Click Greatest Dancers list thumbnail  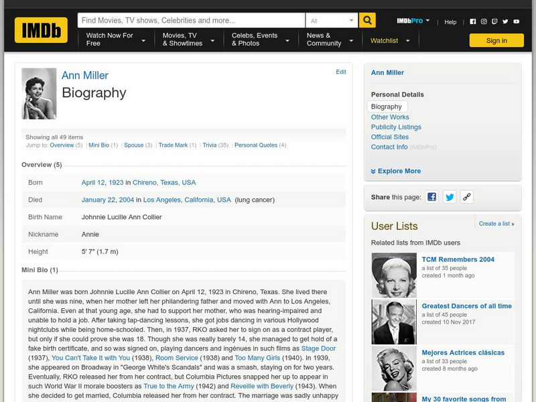[x=394, y=322]
